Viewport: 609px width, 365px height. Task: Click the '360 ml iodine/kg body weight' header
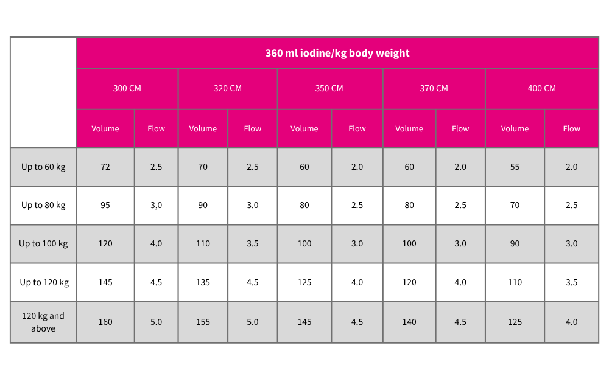(x=337, y=53)
